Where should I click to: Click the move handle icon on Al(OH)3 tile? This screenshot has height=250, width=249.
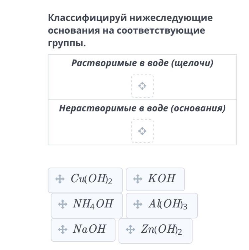click(x=138, y=204)
